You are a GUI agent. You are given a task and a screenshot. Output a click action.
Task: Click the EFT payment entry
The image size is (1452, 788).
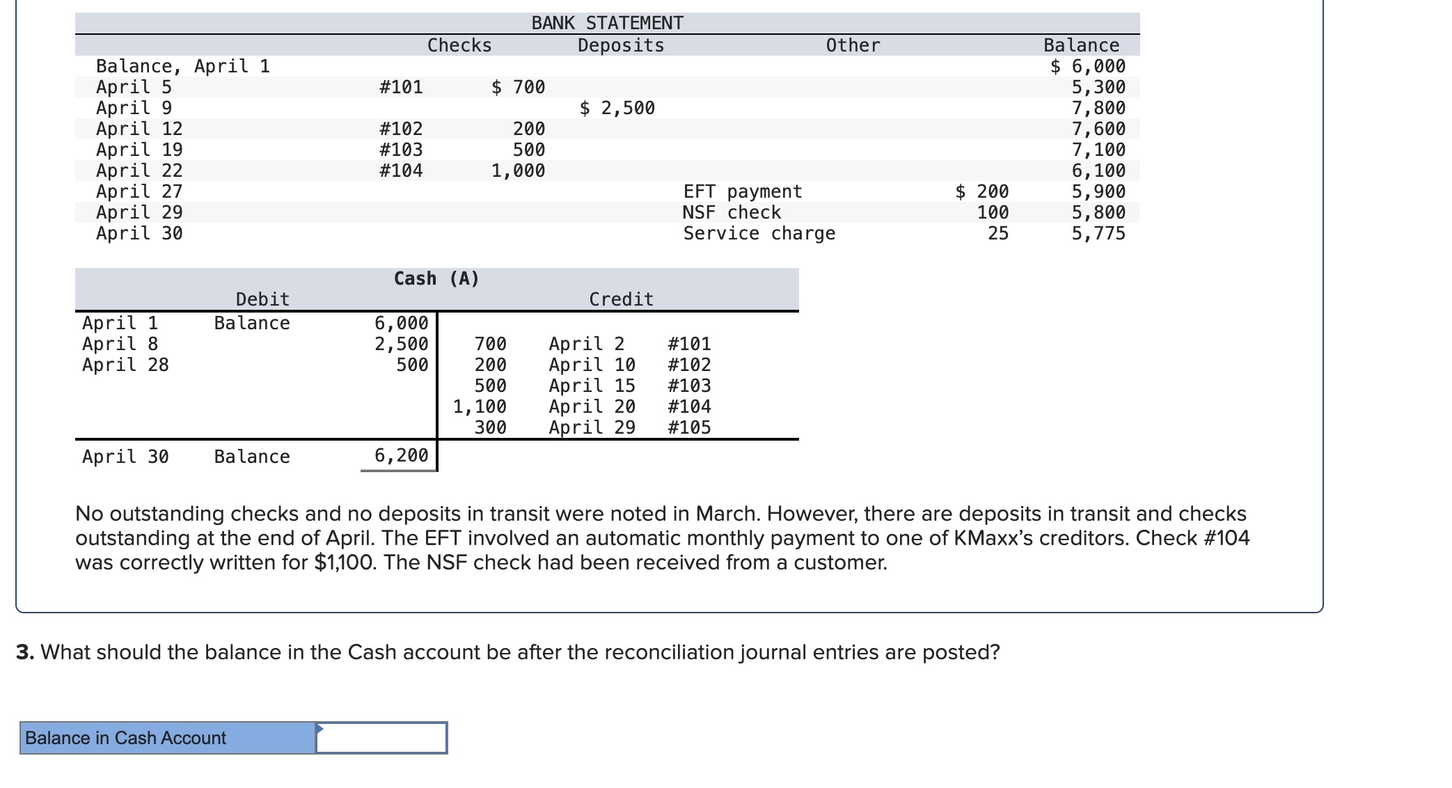coord(742,191)
